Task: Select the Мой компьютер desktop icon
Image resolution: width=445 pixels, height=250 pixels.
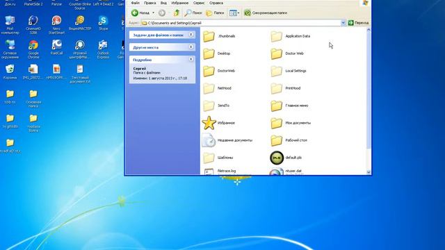Action: [x=10, y=25]
